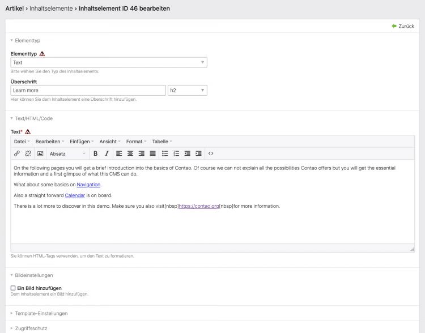Toggle italic formatting
The height and width of the screenshot is (333, 425).
[x=105, y=153]
